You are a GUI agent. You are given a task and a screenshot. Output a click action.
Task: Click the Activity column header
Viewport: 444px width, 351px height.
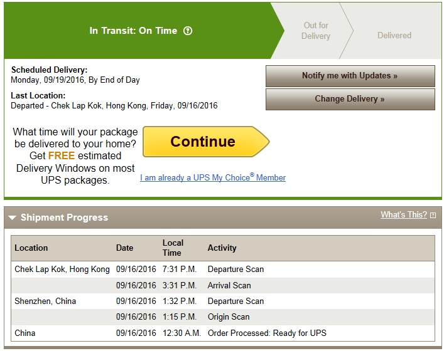pos(222,248)
